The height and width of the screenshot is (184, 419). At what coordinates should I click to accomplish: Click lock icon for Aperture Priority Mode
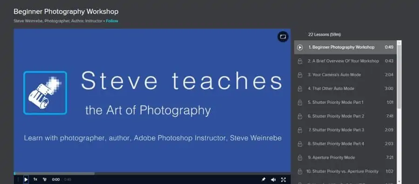click(x=300, y=158)
